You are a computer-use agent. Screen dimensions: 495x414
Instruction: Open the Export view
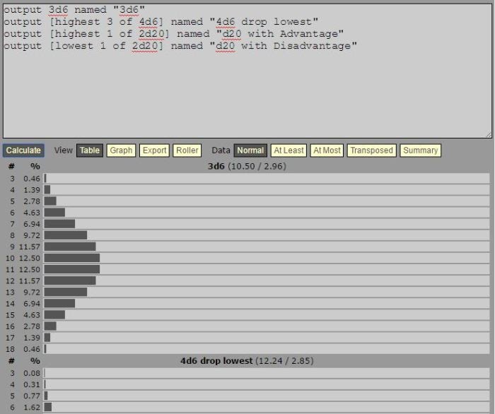[154, 150]
